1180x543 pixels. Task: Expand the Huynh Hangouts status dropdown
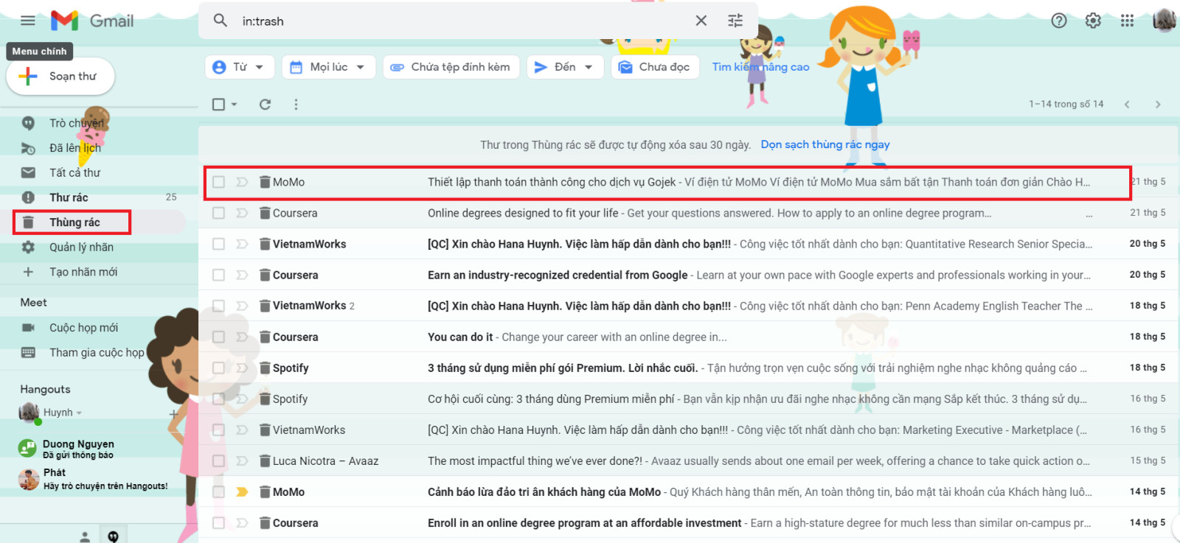click(79, 413)
